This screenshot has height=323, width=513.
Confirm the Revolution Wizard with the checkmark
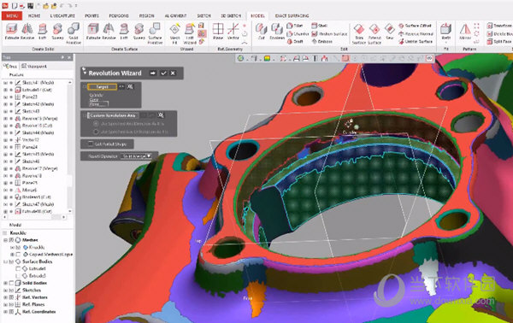[163, 73]
